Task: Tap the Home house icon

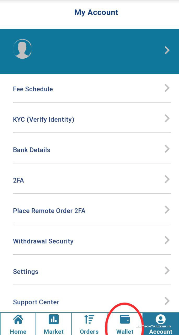Action: (x=18, y=319)
